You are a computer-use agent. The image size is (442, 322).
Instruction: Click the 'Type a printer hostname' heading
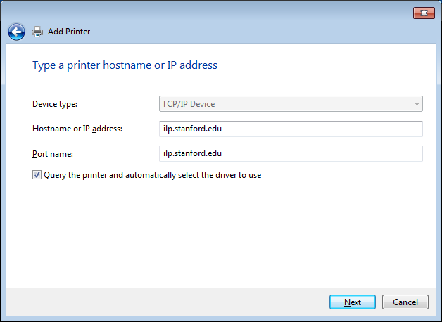125,65
